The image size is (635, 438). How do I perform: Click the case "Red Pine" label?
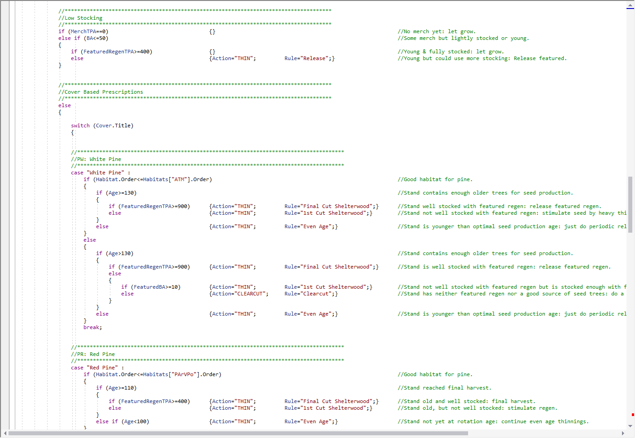click(98, 368)
